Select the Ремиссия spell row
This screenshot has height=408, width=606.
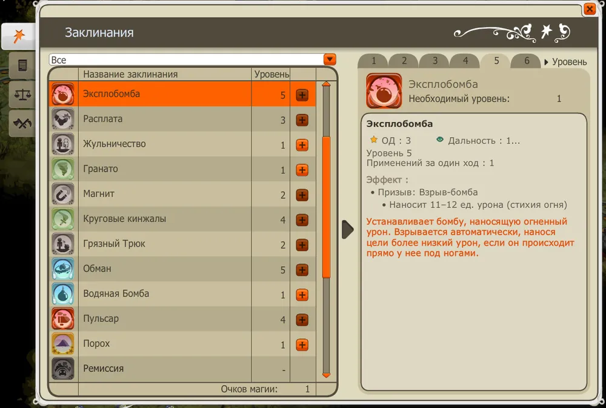click(182, 369)
